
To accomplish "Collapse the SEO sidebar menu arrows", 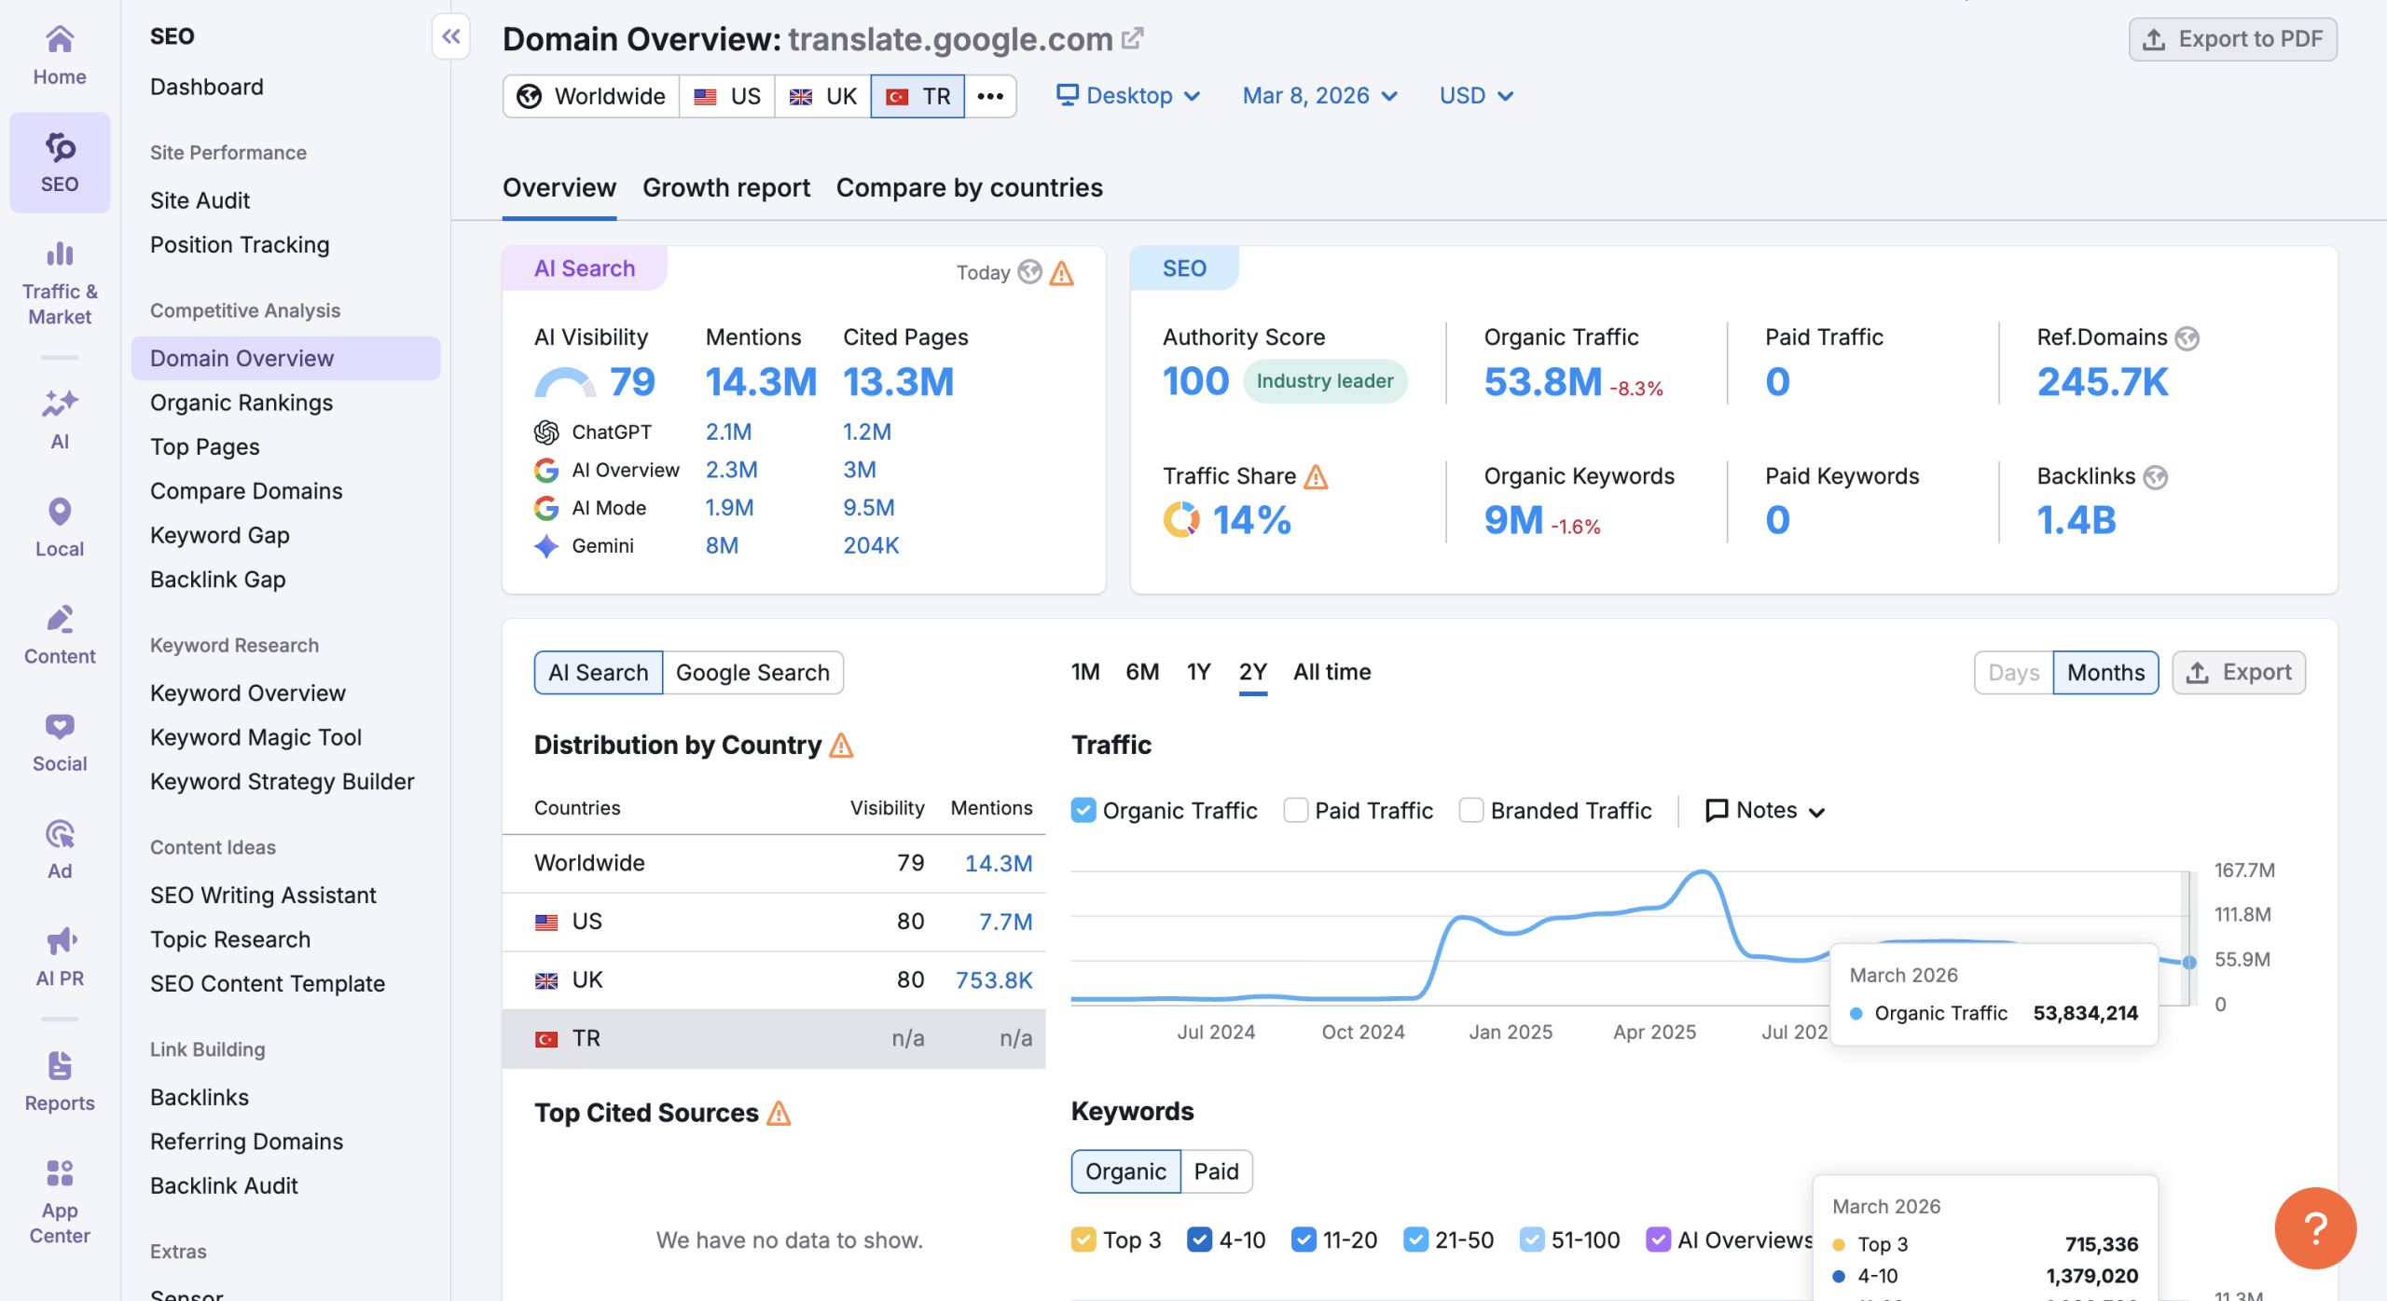I will [451, 37].
